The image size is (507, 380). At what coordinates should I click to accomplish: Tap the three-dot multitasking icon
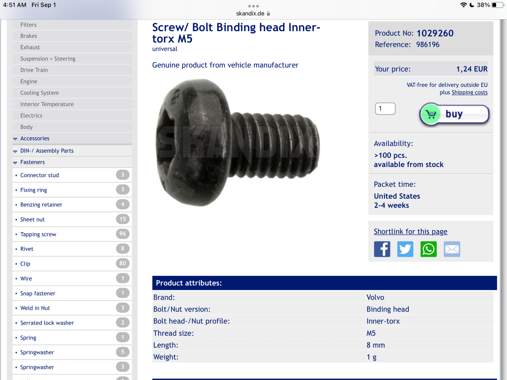(253, 6)
